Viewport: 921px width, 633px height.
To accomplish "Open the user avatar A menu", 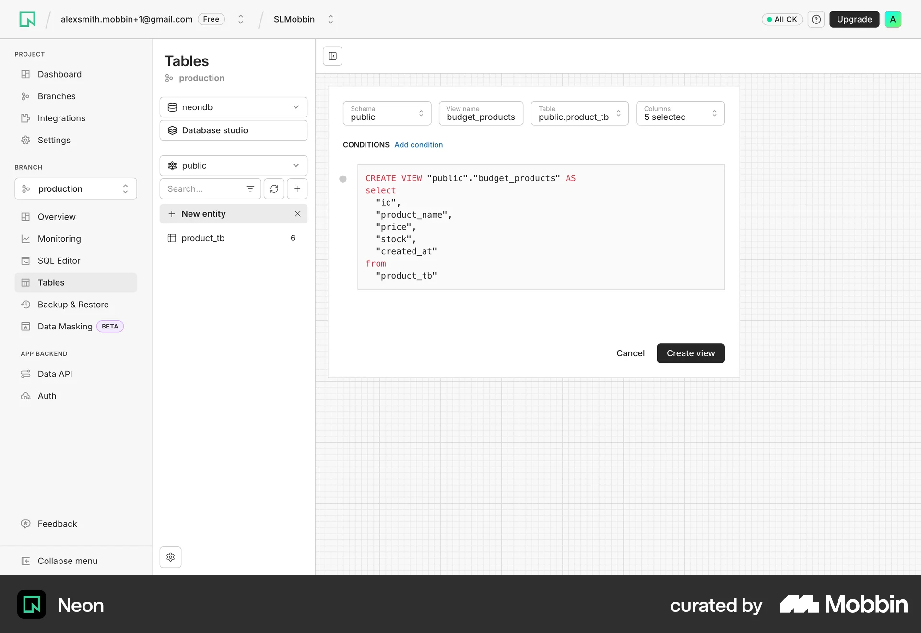I will 893,19.
